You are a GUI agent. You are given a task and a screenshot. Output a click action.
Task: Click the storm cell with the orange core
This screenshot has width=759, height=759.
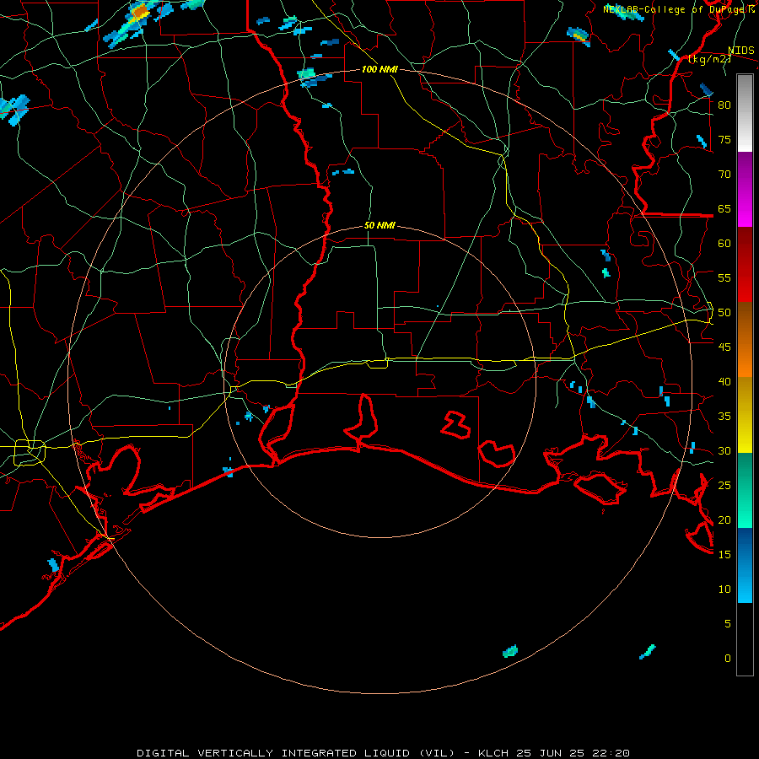[140, 12]
